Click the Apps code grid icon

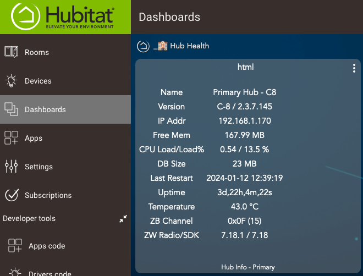coord(15,246)
